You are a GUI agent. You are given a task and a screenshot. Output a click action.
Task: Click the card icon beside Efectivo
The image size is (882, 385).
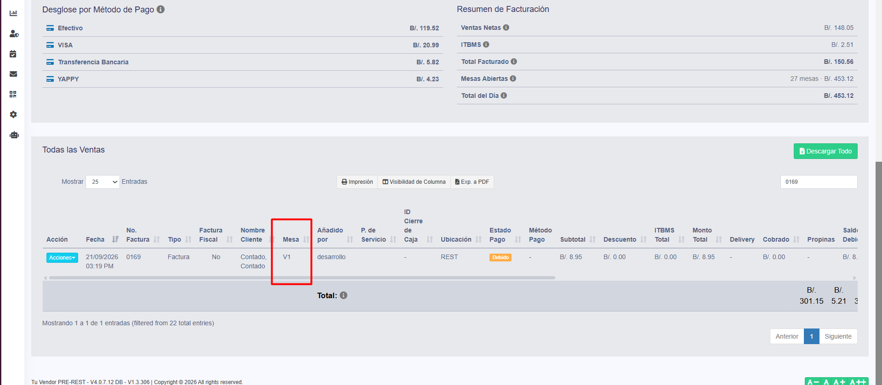click(50, 28)
